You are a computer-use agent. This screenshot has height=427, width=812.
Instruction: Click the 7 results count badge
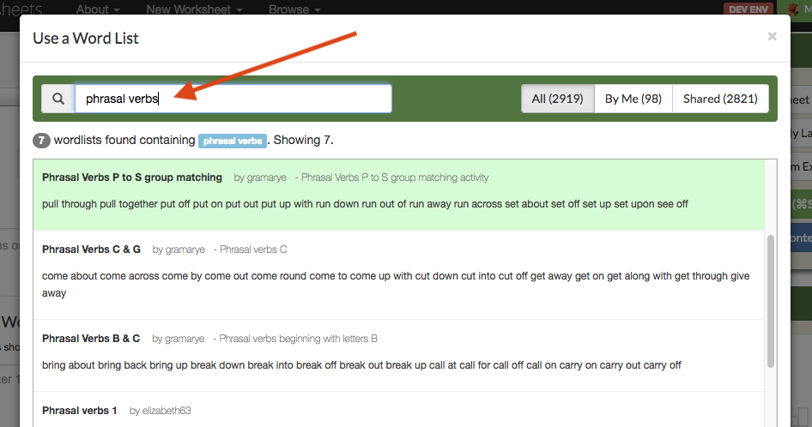41,141
